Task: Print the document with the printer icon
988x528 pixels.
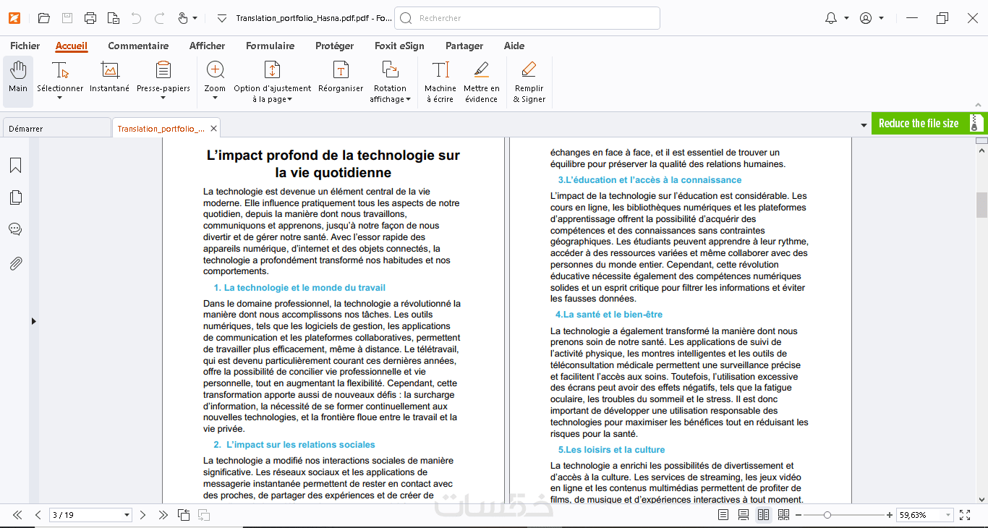Action: tap(90, 18)
